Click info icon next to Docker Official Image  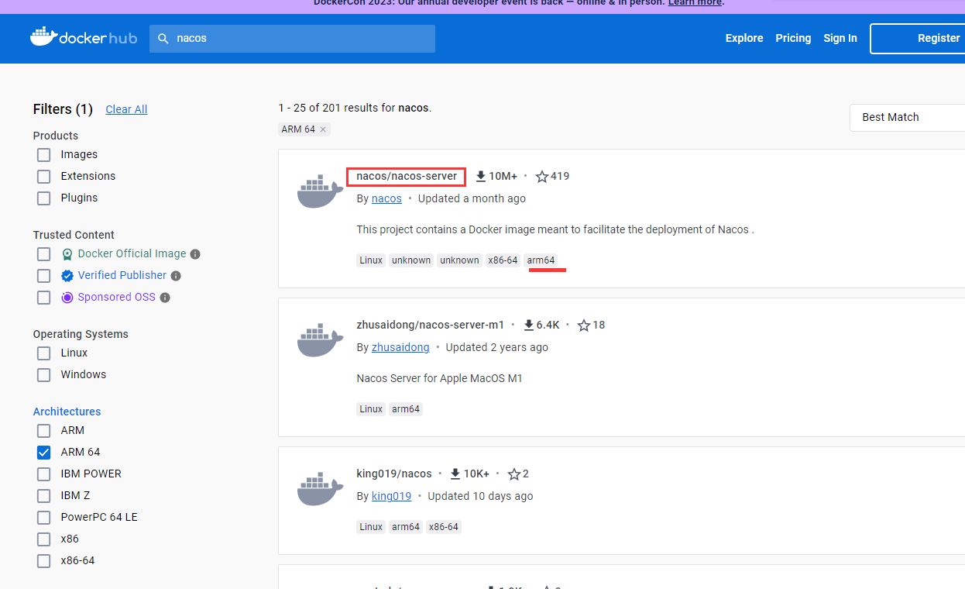pyautogui.click(x=195, y=254)
